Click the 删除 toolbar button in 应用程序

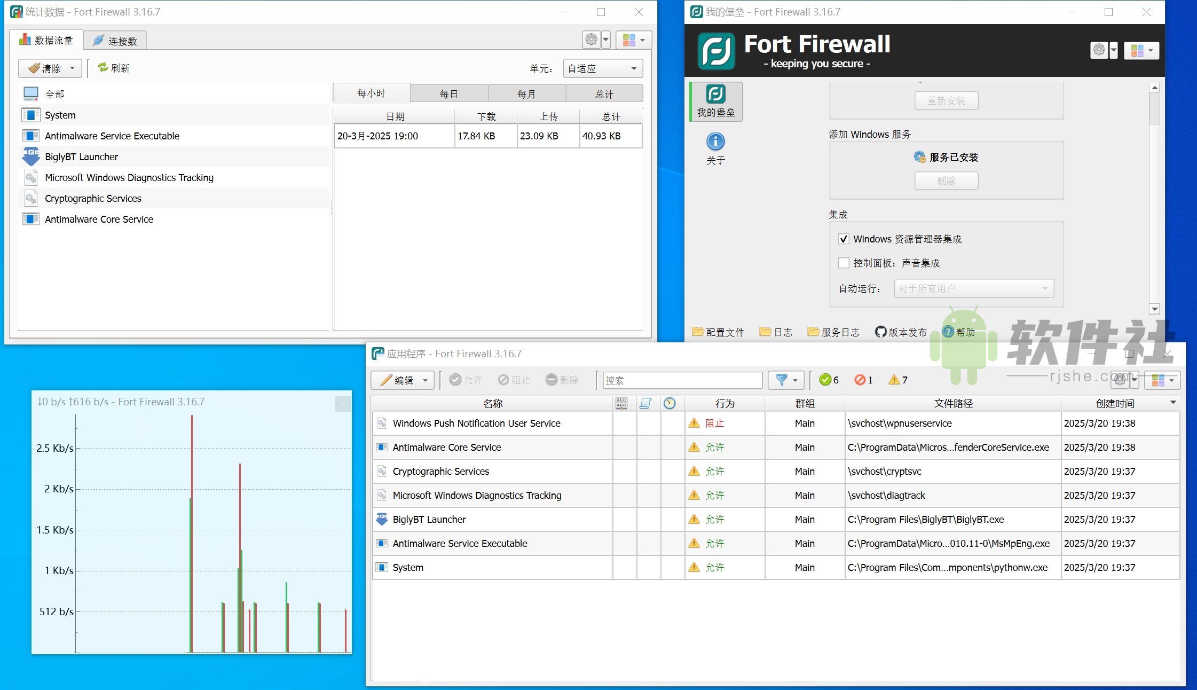coord(562,380)
